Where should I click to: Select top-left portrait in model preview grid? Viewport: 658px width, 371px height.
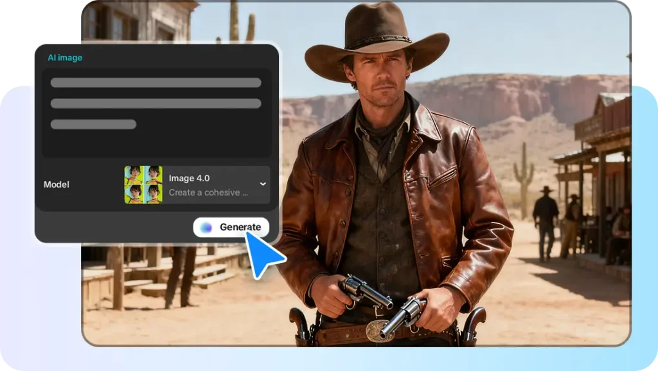[134, 175]
